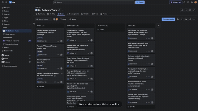Image resolution: width=198 pixels, height=111 pixels.
Task: Click Create in the In Review column
Action: (x=101, y=30)
